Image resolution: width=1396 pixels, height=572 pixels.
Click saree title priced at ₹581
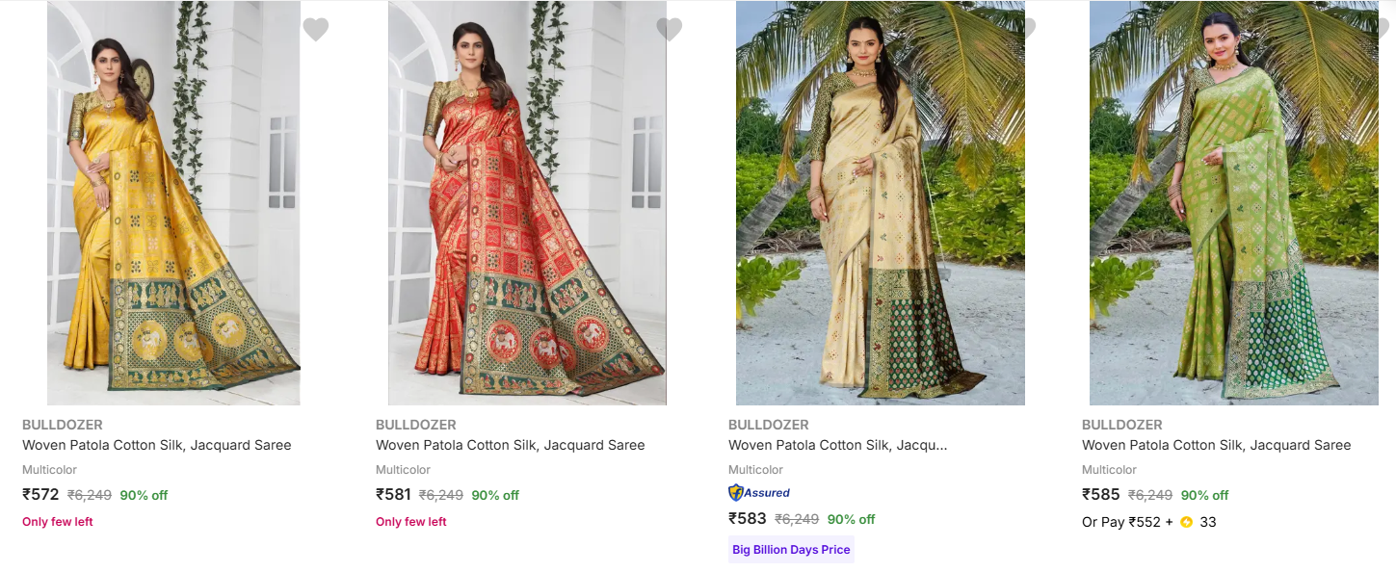[510, 445]
